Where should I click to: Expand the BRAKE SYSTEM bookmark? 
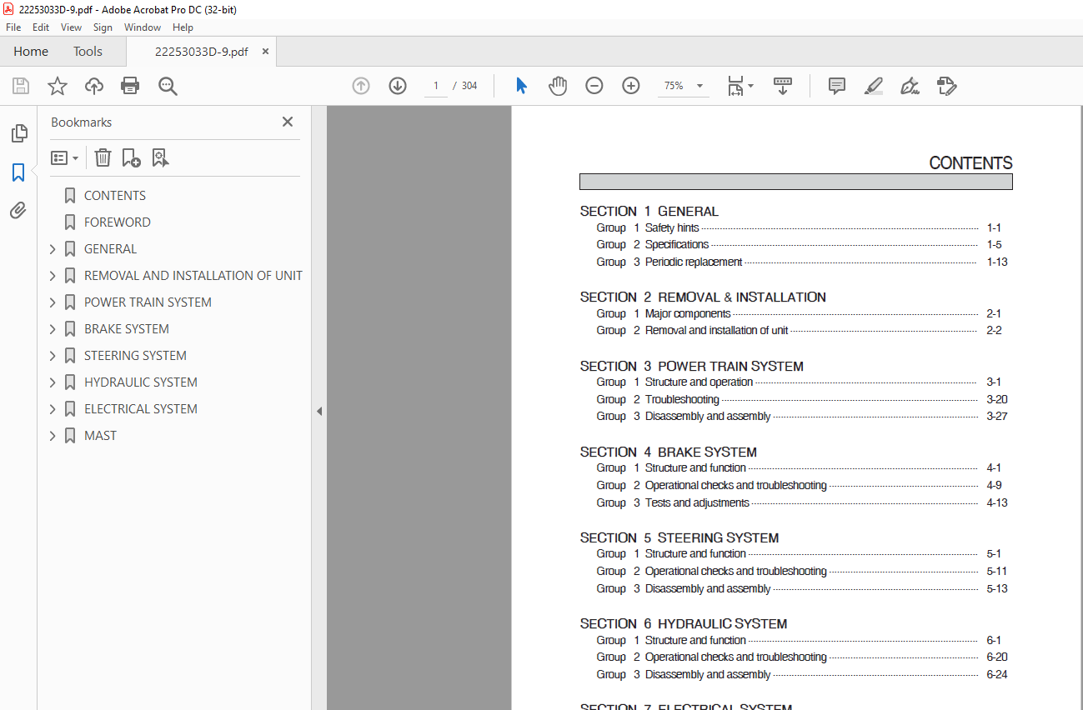coord(53,329)
